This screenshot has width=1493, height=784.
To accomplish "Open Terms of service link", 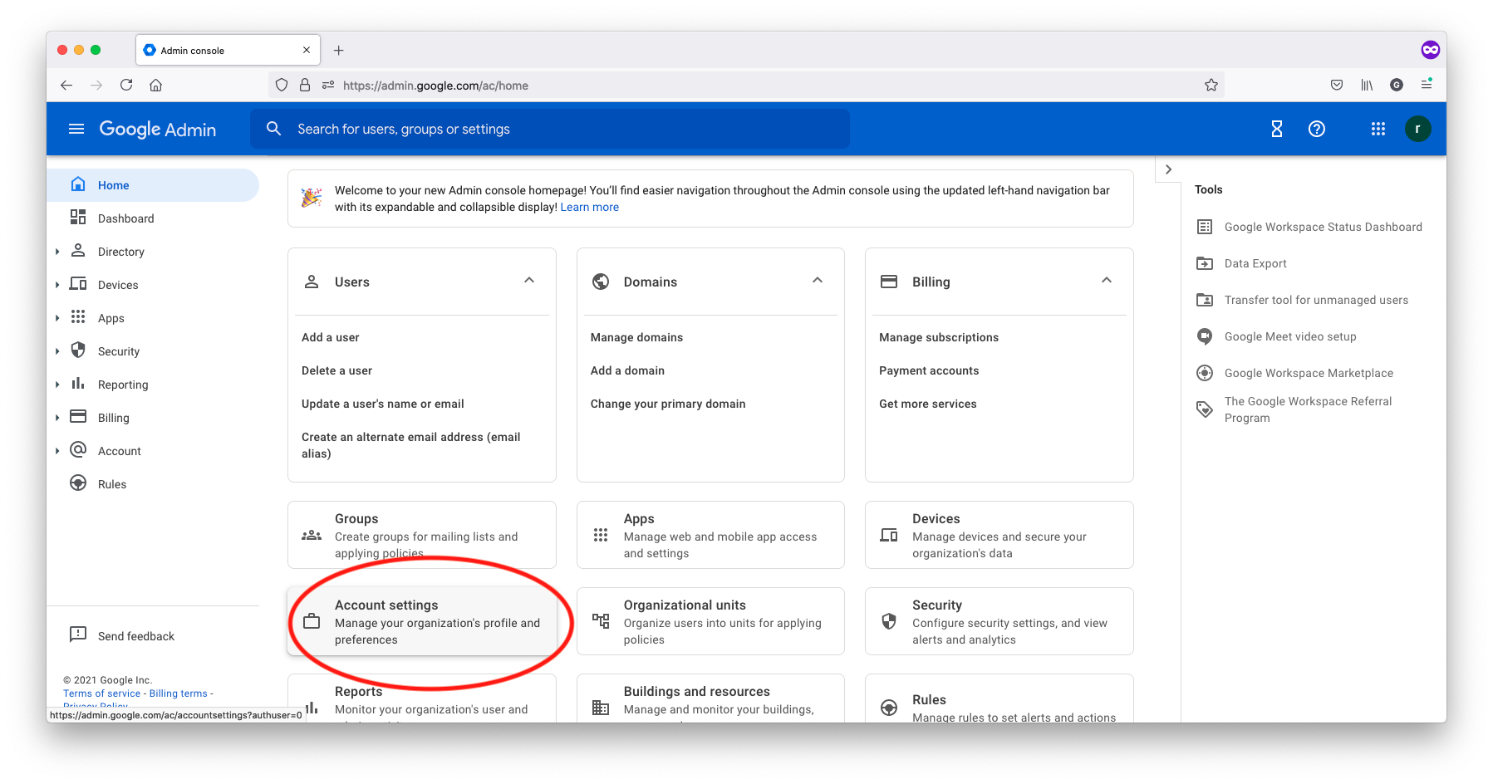I will pos(102,693).
